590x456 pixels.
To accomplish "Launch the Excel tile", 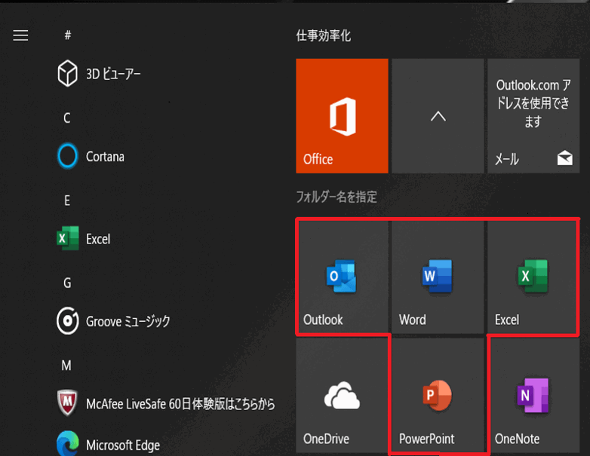I will (533, 277).
